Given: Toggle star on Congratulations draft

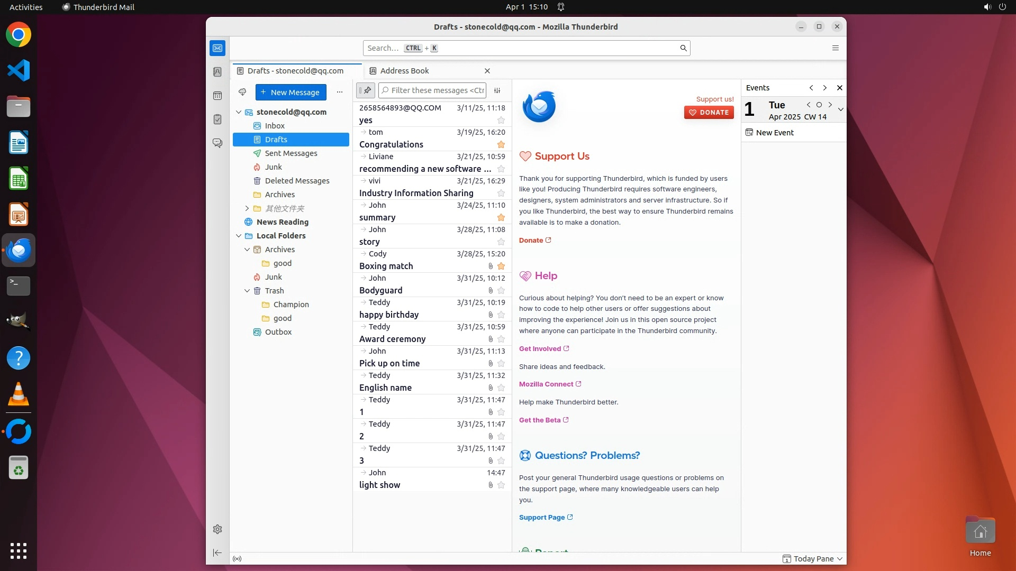Looking at the screenshot, I should pyautogui.click(x=501, y=144).
